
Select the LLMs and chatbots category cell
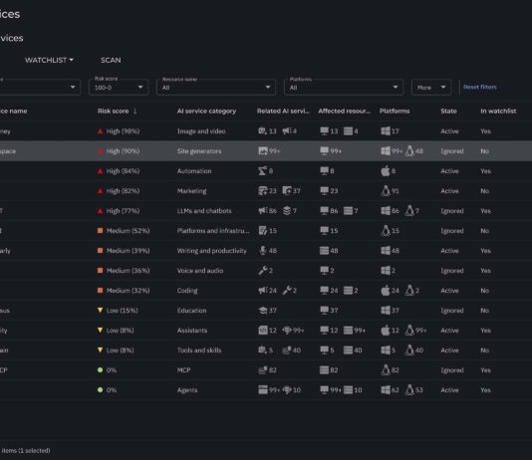[204, 211]
